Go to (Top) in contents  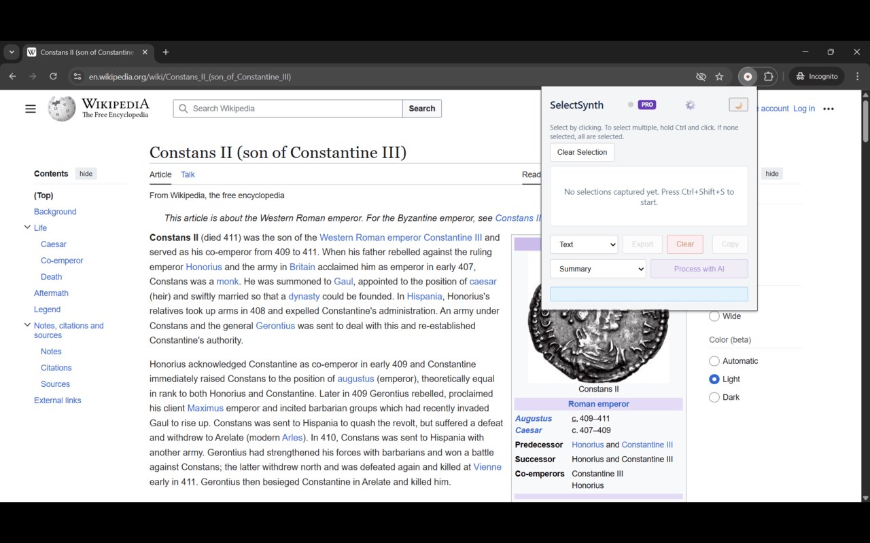coord(43,195)
